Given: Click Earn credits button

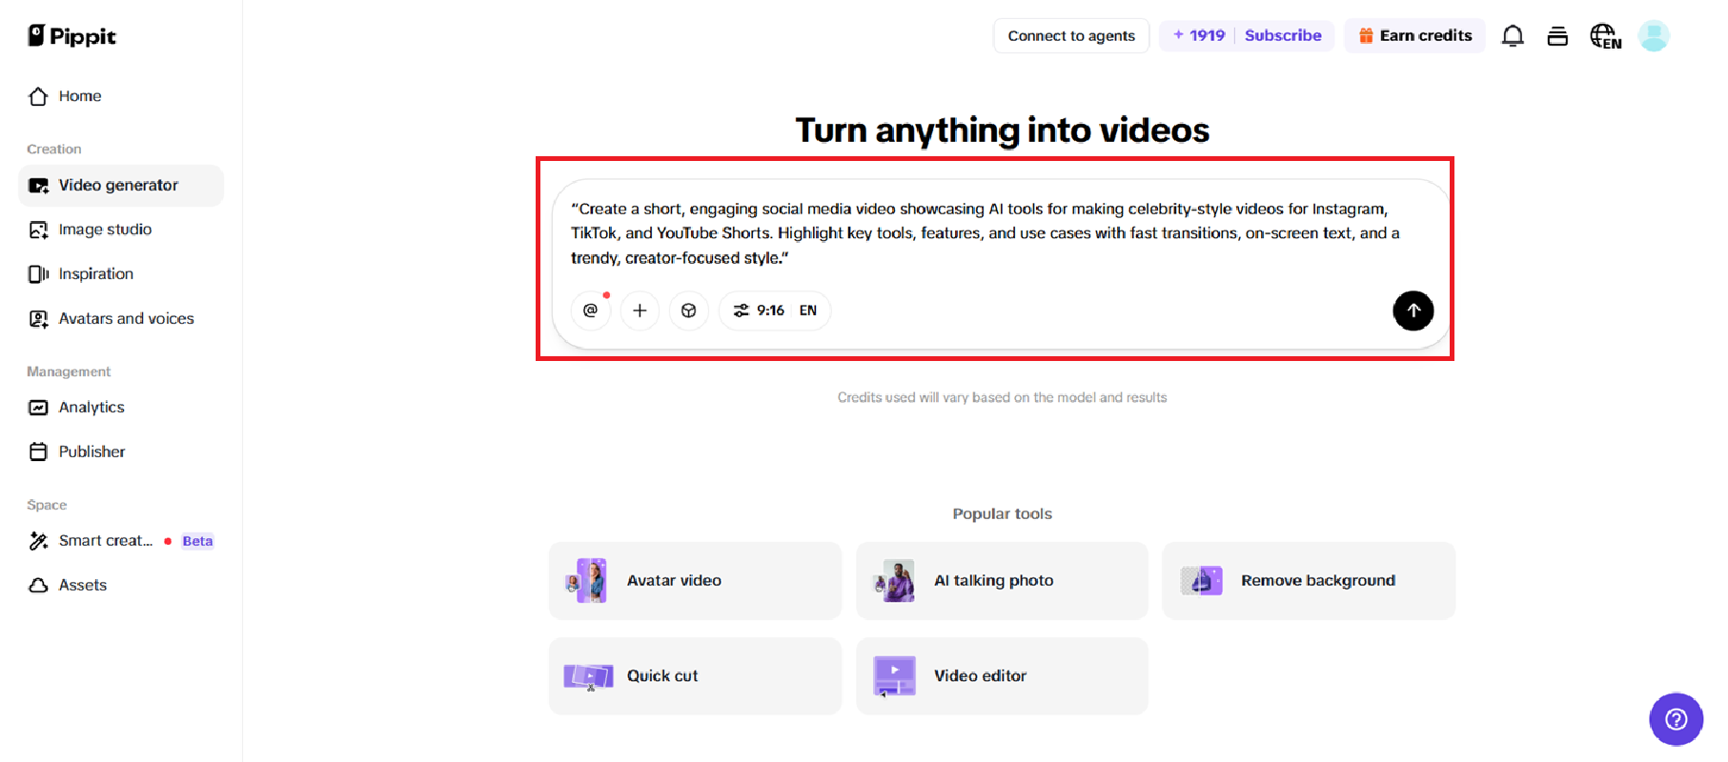Looking at the screenshot, I should (x=1414, y=35).
